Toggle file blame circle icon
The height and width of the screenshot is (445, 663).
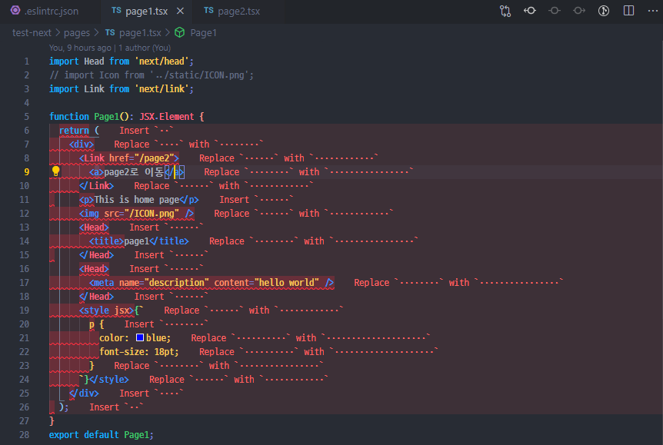click(604, 11)
